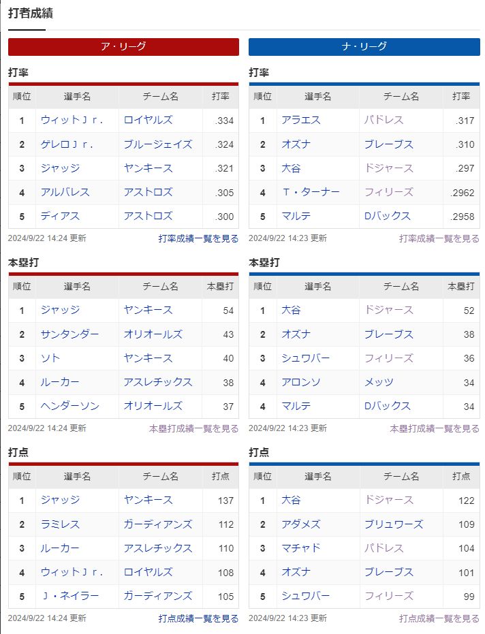Open ウィットJr. in AL batting average table
Screen dimensions: 485x634
tap(72, 120)
